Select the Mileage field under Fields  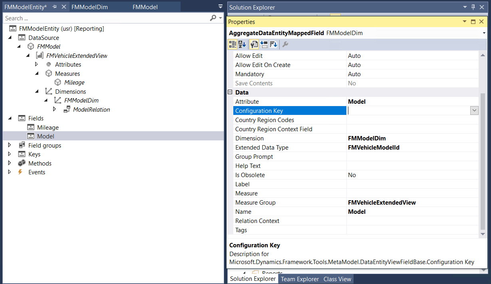[x=48, y=128]
